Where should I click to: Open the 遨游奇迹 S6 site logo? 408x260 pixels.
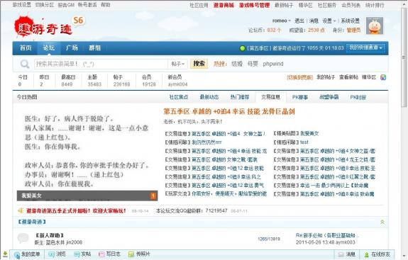point(49,26)
